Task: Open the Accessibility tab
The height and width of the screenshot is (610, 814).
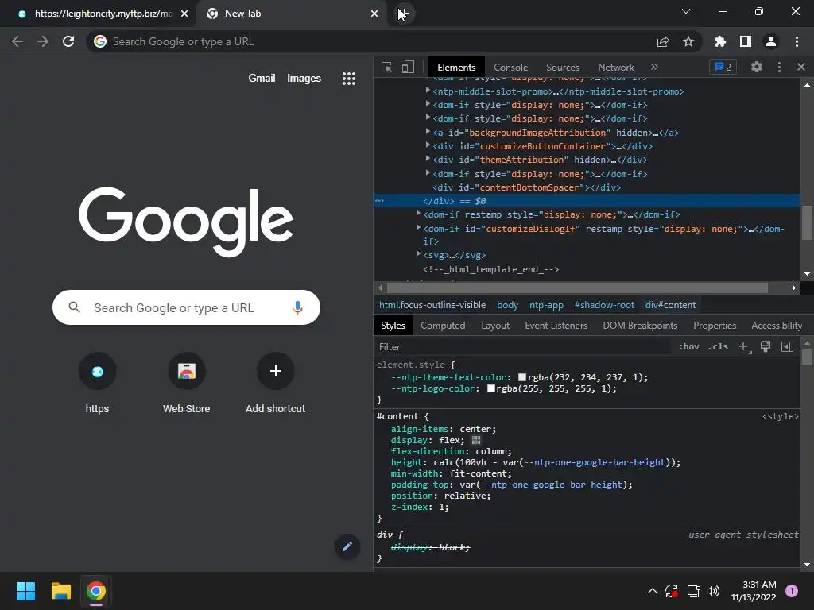Action: click(x=776, y=326)
